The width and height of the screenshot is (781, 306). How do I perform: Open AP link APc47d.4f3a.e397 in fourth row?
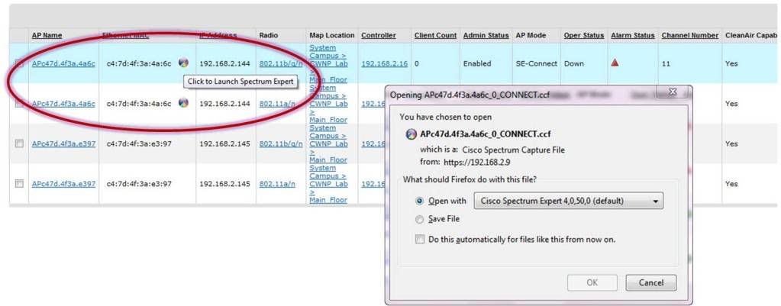click(x=63, y=184)
